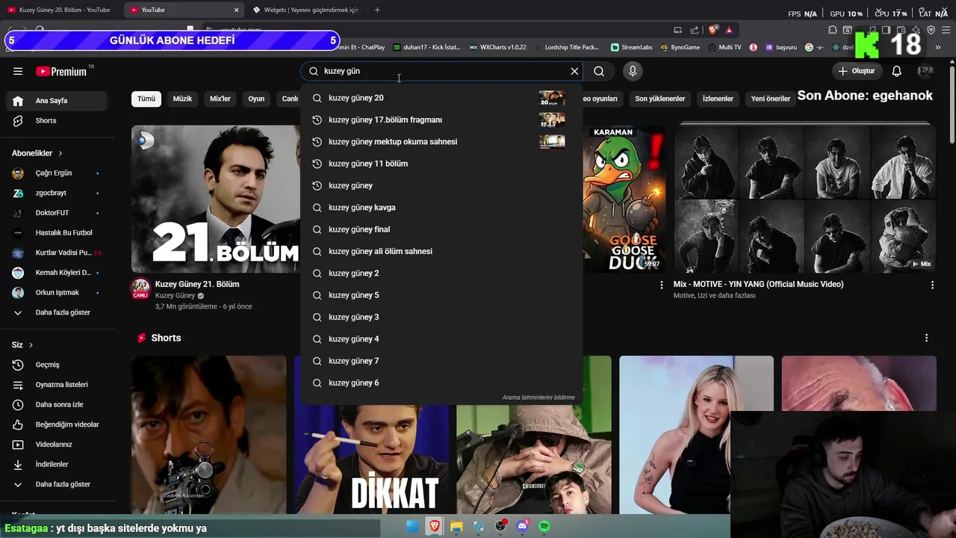956x538 pixels.
Task: Open options for MOTIVE YIN YANG mix
Action: tap(932, 285)
